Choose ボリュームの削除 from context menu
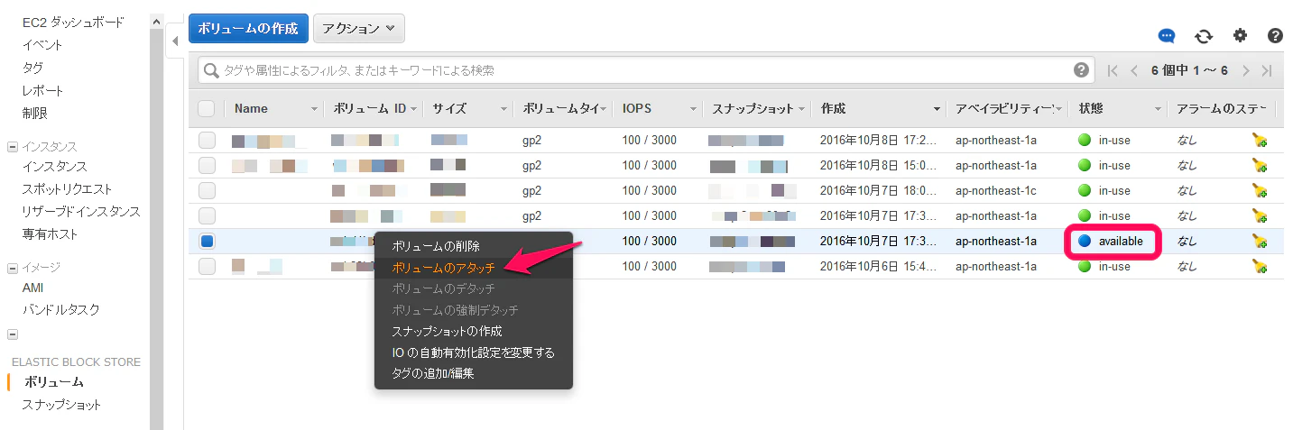The image size is (1293, 430). [436, 246]
